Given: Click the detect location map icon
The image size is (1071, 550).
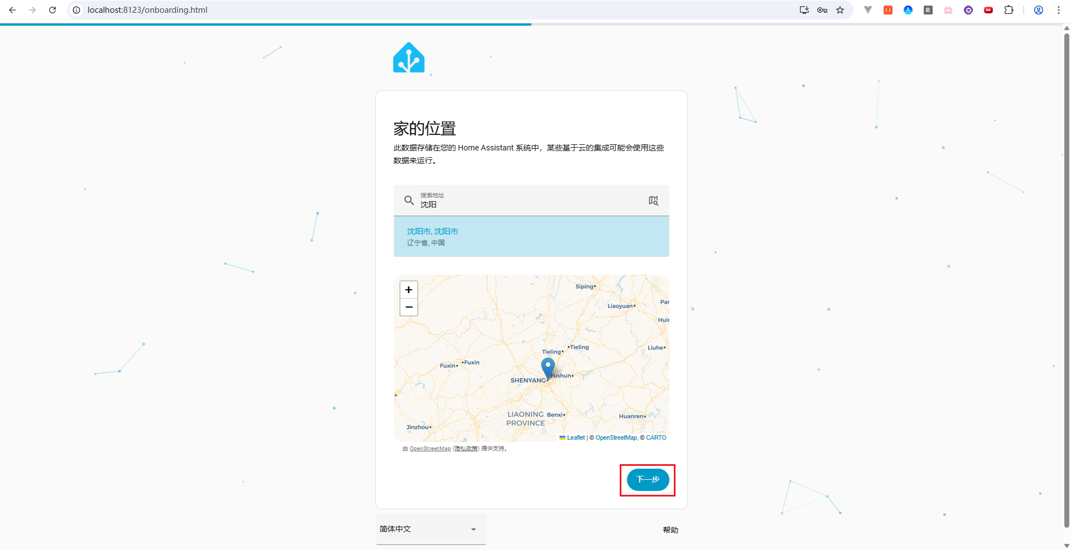Looking at the screenshot, I should (x=653, y=201).
